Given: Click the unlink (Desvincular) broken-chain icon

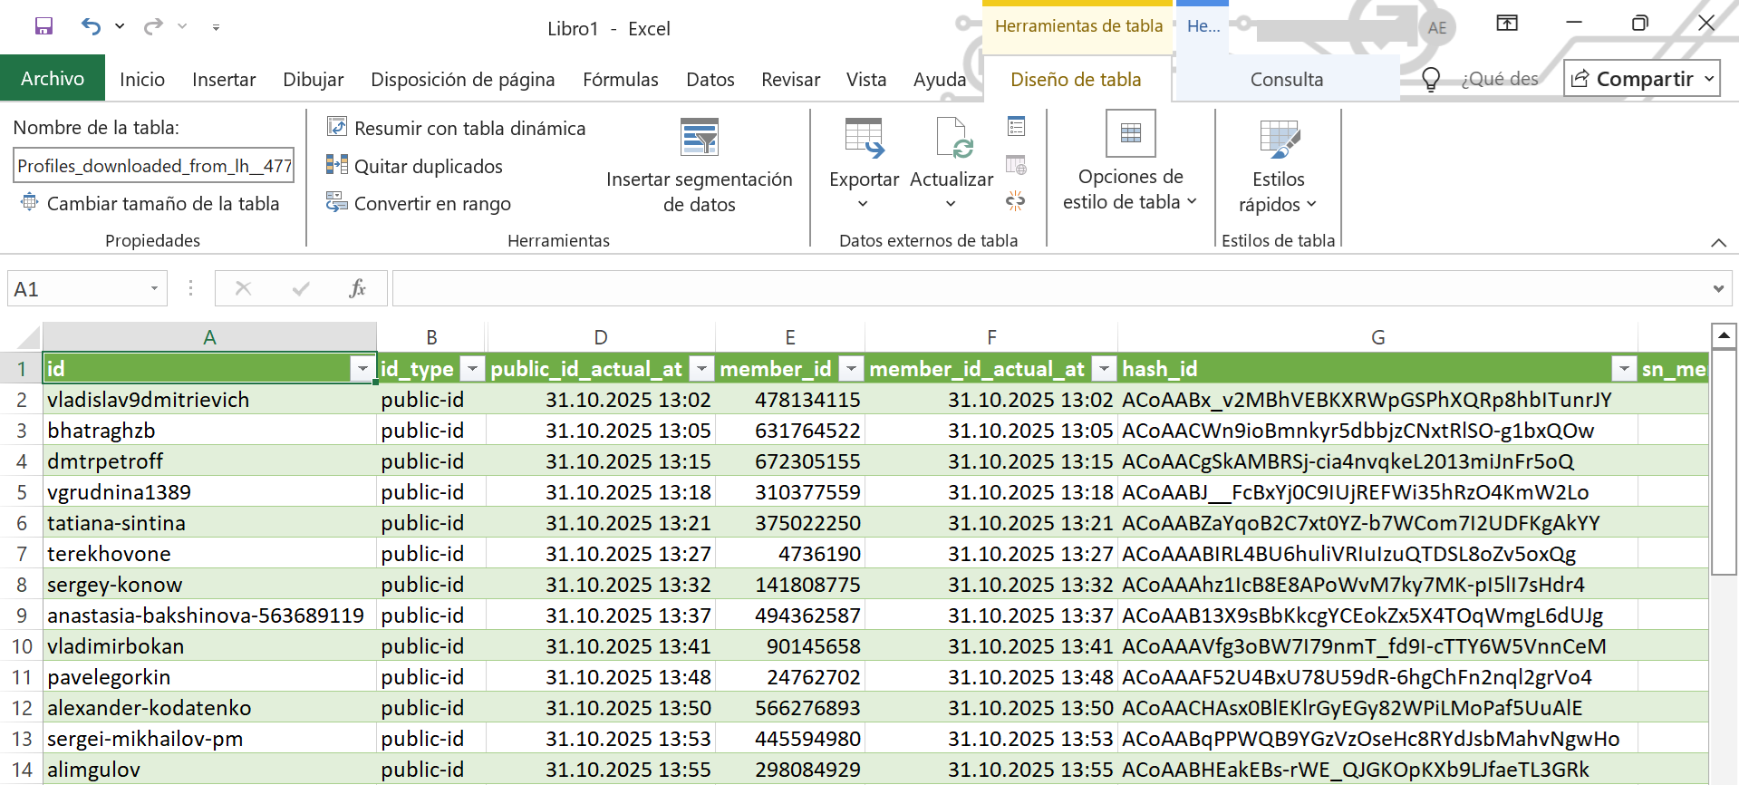Looking at the screenshot, I should (x=1016, y=201).
